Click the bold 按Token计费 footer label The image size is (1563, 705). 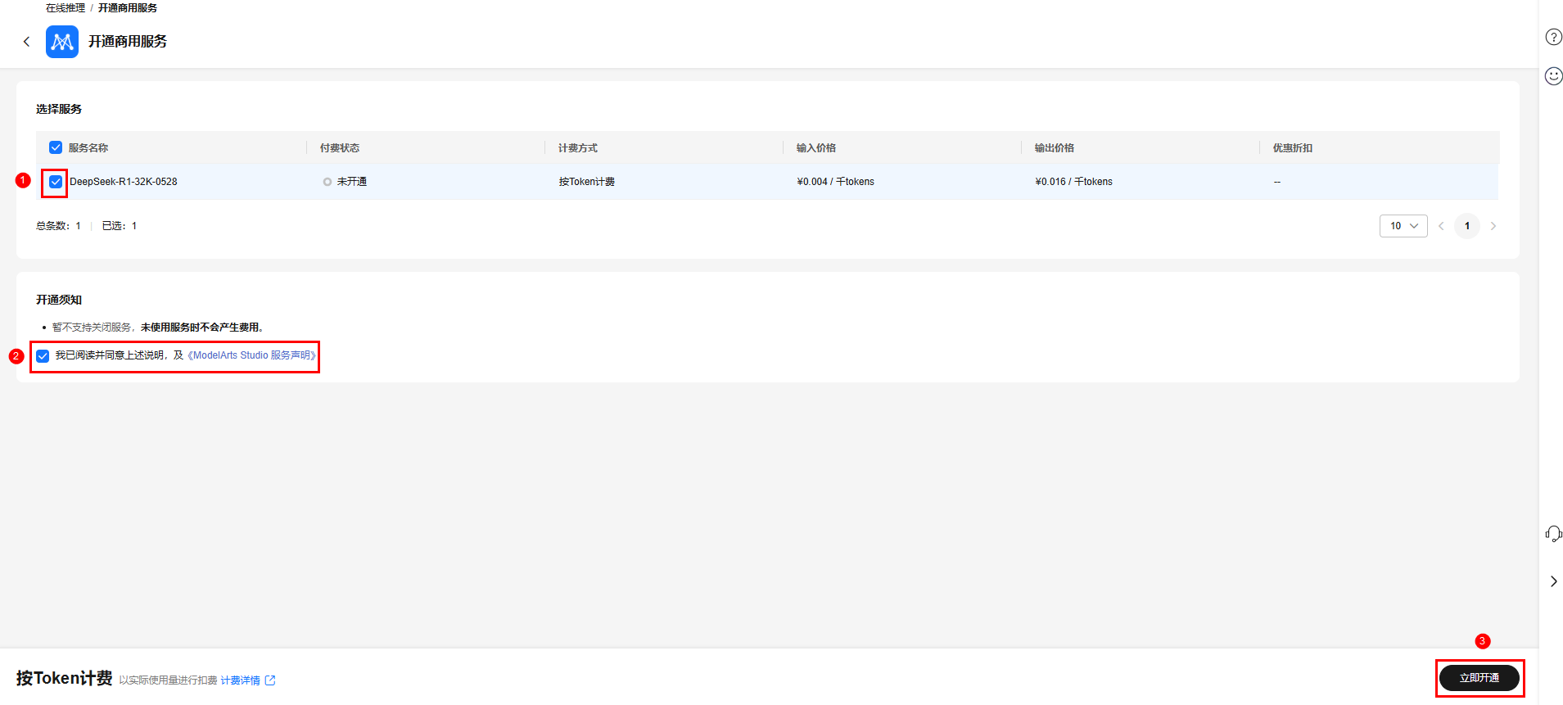pyautogui.click(x=65, y=678)
